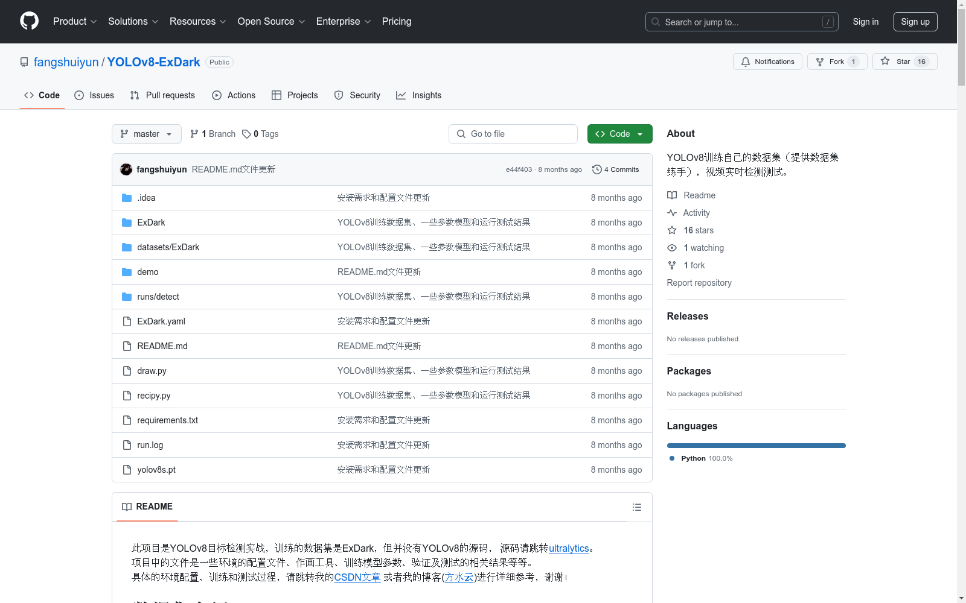Open the master branch selector dropdown
Screen dimensions: 966x603
[147, 134]
